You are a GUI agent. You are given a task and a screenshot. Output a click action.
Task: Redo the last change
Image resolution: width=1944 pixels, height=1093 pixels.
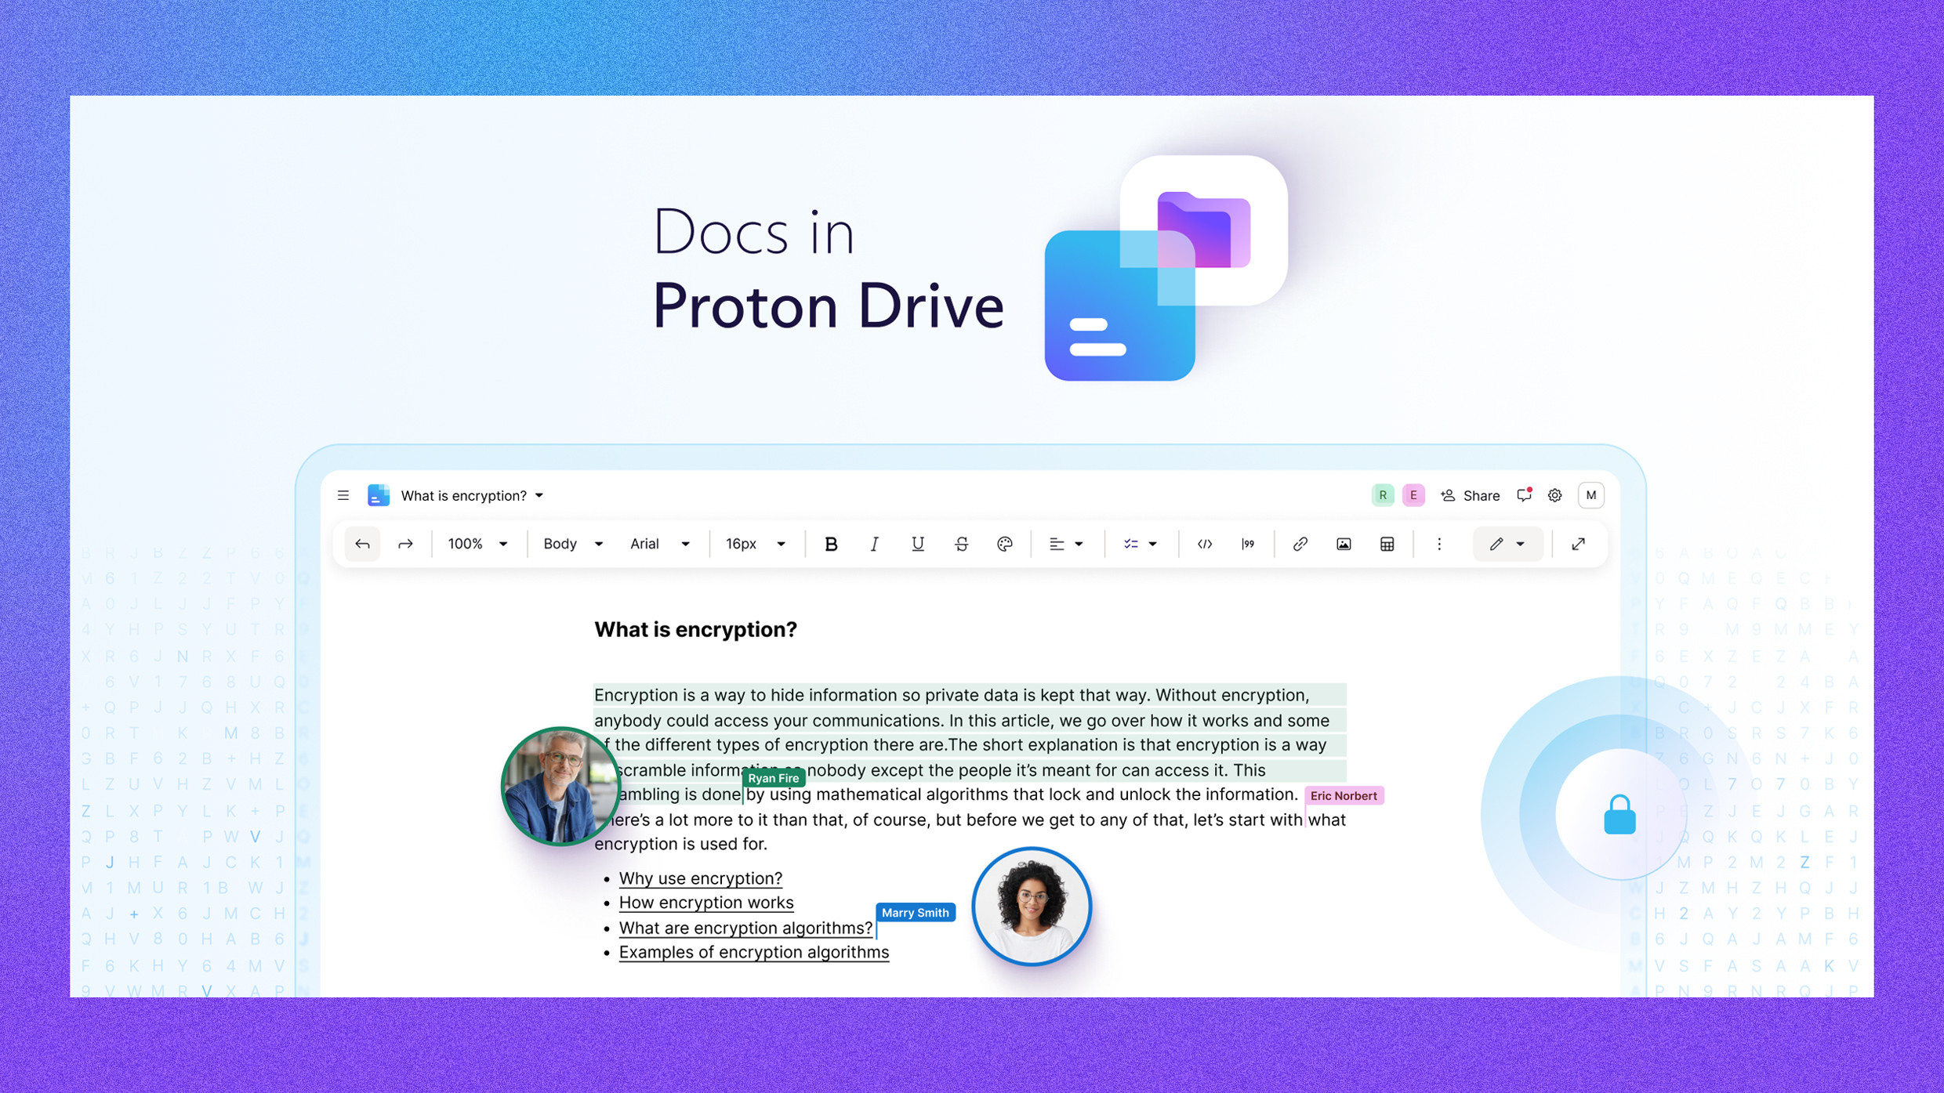pyautogui.click(x=405, y=543)
